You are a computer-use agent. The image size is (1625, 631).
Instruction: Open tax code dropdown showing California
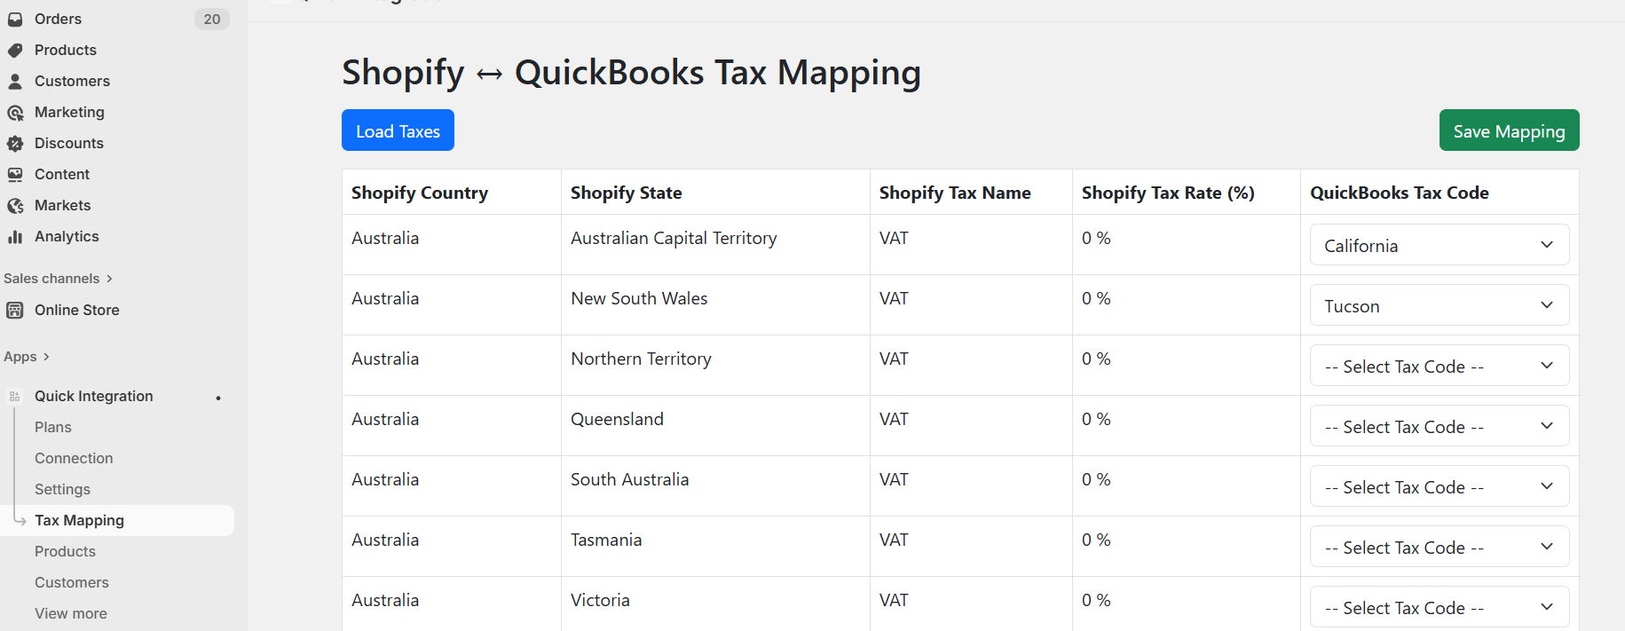1439,246
